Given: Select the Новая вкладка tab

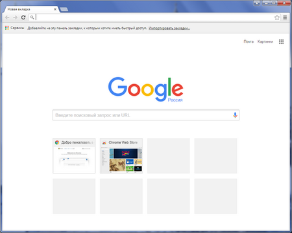Looking at the screenshot, I should (x=31, y=9).
